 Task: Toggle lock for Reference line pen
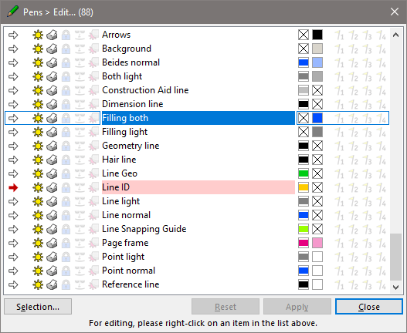point(66,284)
